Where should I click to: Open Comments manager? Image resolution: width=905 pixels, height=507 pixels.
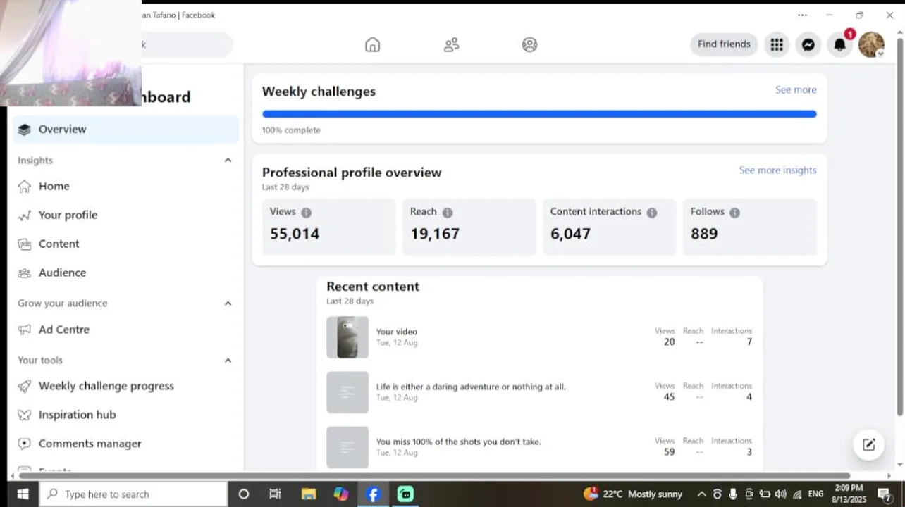125,444
